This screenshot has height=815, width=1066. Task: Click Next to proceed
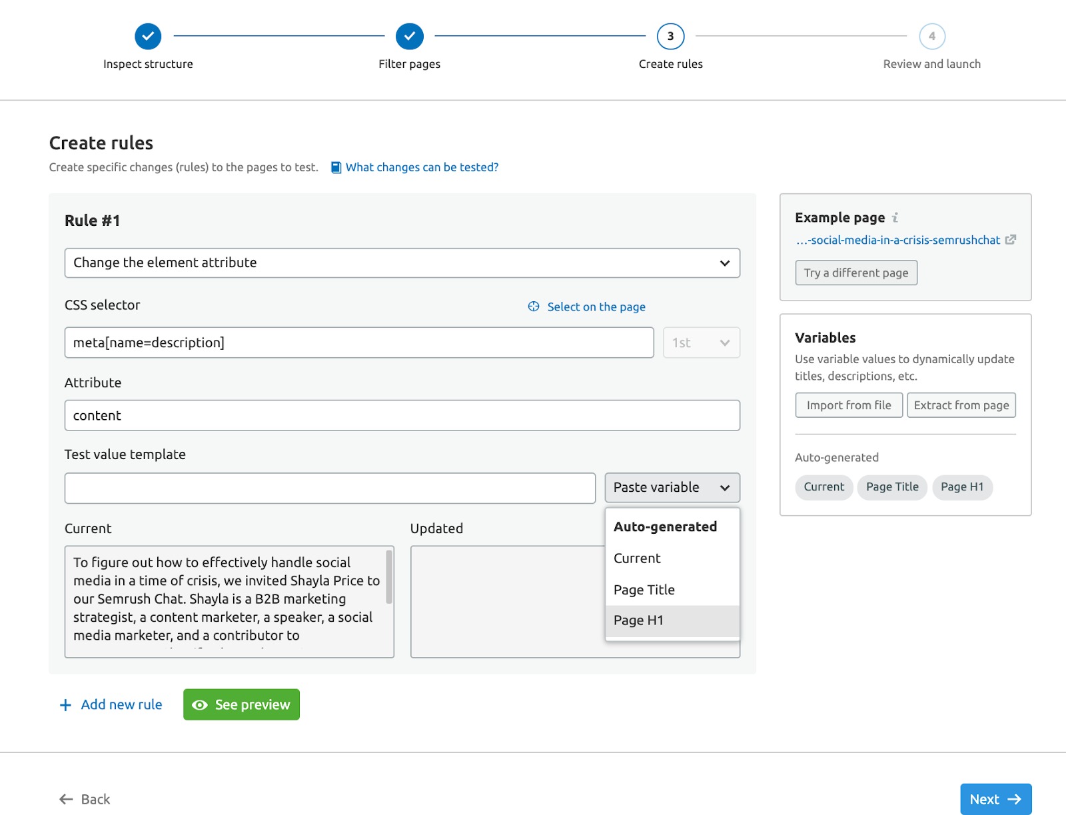tap(996, 799)
